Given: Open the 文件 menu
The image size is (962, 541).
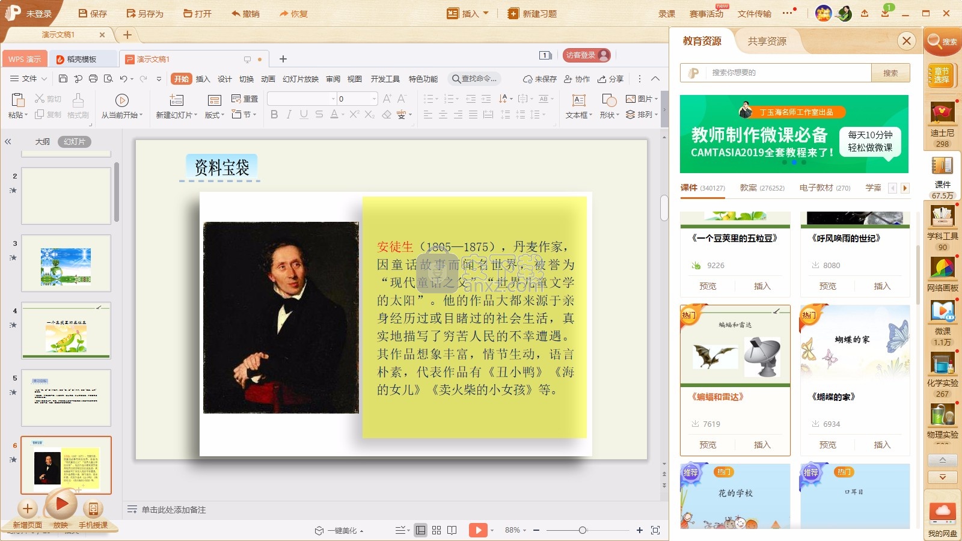Looking at the screenshot, I should coord(28,79).
